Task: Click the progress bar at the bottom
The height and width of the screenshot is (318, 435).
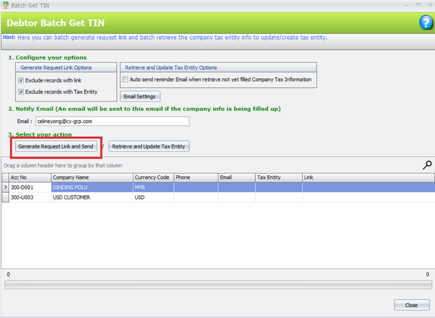Action: click(218, 285)
